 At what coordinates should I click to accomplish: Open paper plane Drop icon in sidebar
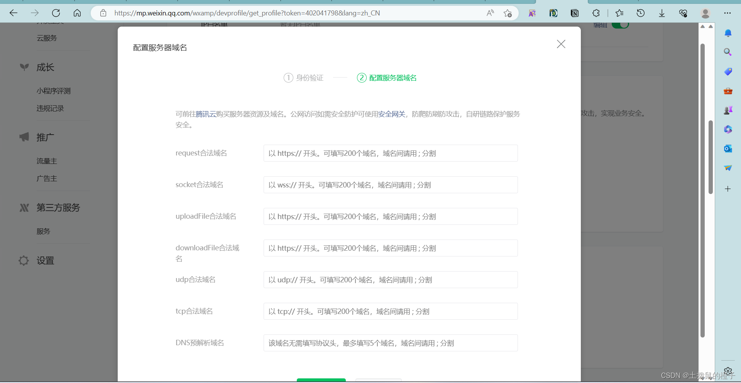728,168
